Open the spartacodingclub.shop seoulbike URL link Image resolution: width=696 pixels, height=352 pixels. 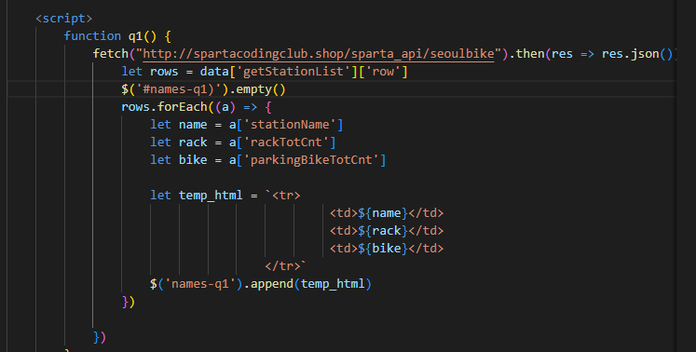(319, 54)
